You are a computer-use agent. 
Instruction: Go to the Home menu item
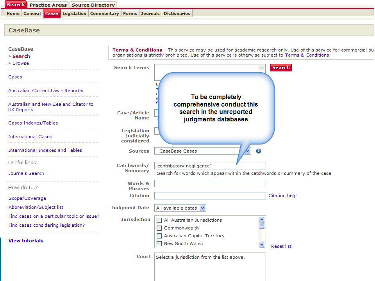(13, 13)
